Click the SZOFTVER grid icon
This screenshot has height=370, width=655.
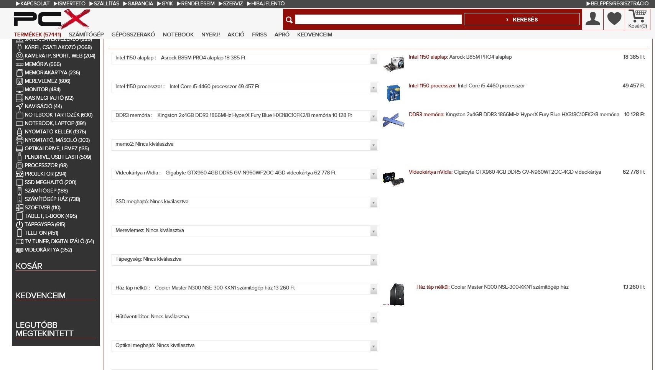(x=20, y=208)
